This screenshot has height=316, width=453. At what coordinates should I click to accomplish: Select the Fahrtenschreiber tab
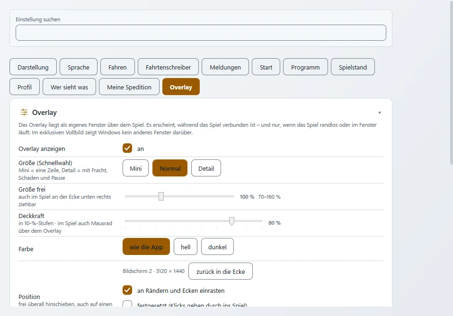pos(168,67)
